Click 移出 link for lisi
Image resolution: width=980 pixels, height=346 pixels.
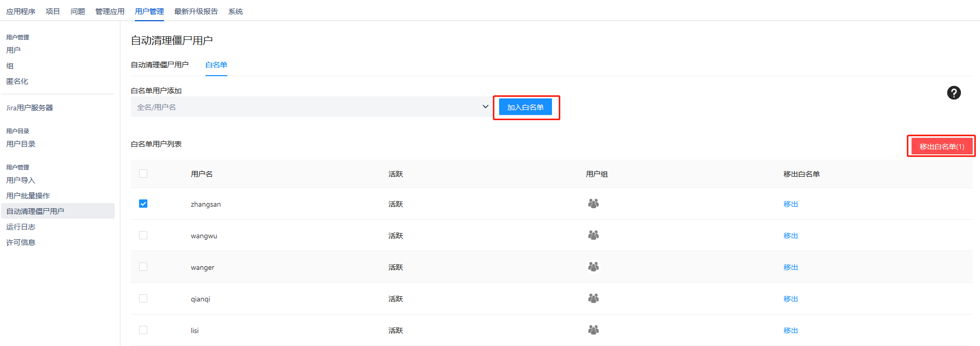[791, 330]
